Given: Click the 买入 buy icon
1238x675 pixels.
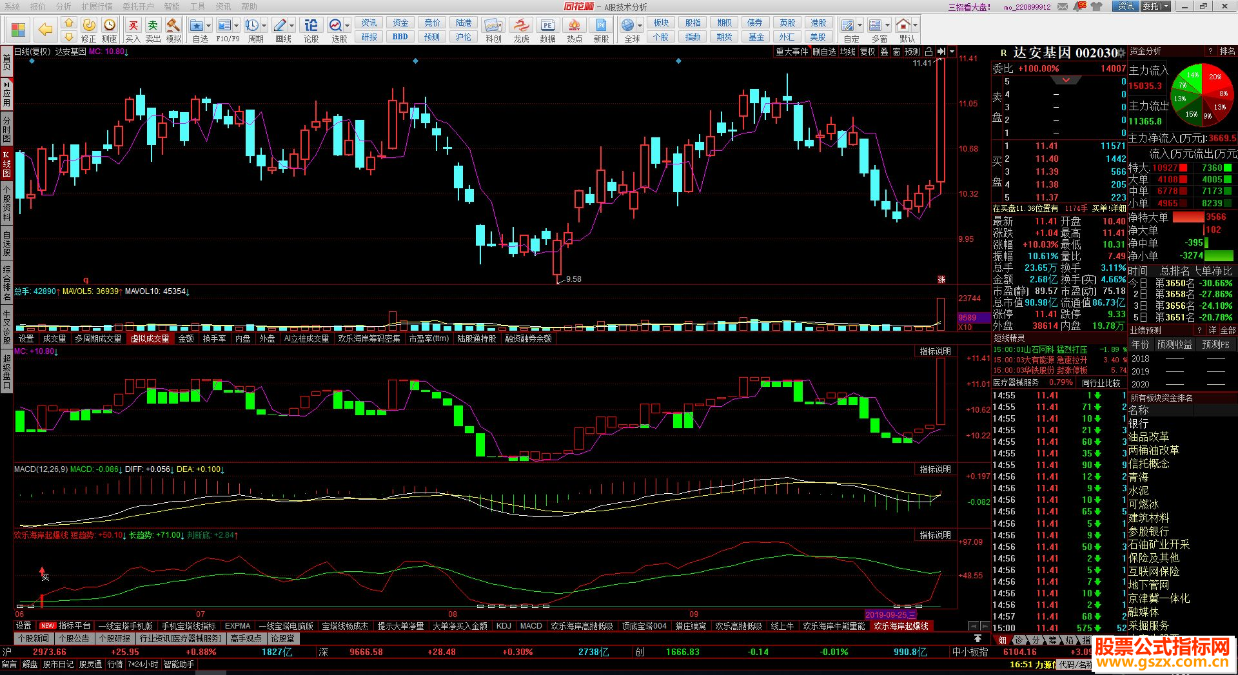Looking at the screenshot, I should (x=133, y=30).
